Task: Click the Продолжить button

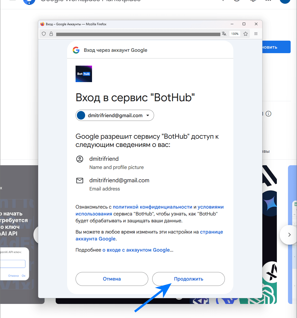Action: (188, 279)
